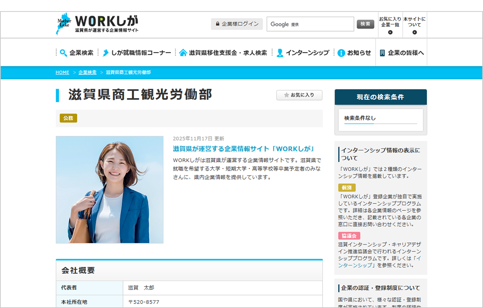Follow the HOME breadcrumb link
Screen dimensions: 483x308
[62, 72]
